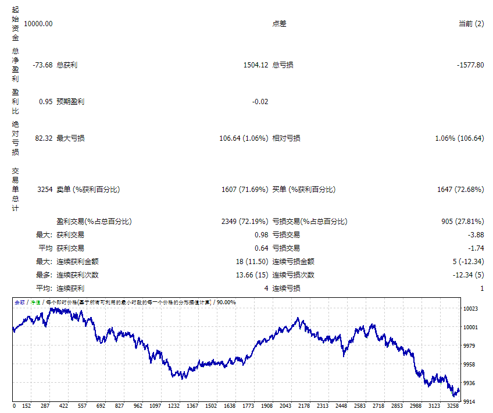The image size is (493, 413).
Task: Click the consecutive wins value 18 (11.50)
Action: pos(252,262)
